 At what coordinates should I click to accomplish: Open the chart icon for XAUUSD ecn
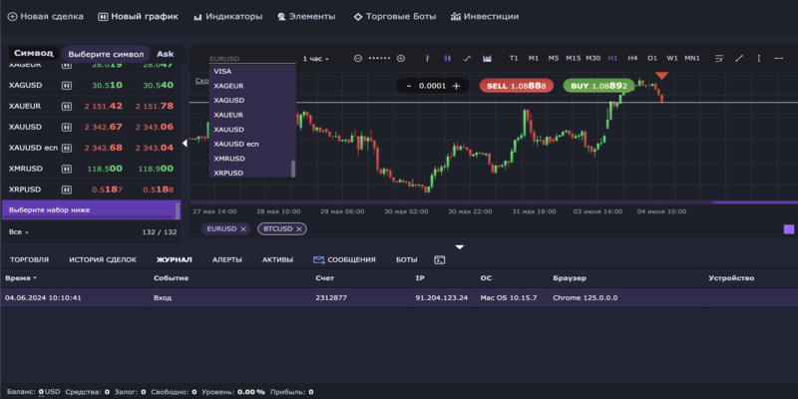[66, 148]
